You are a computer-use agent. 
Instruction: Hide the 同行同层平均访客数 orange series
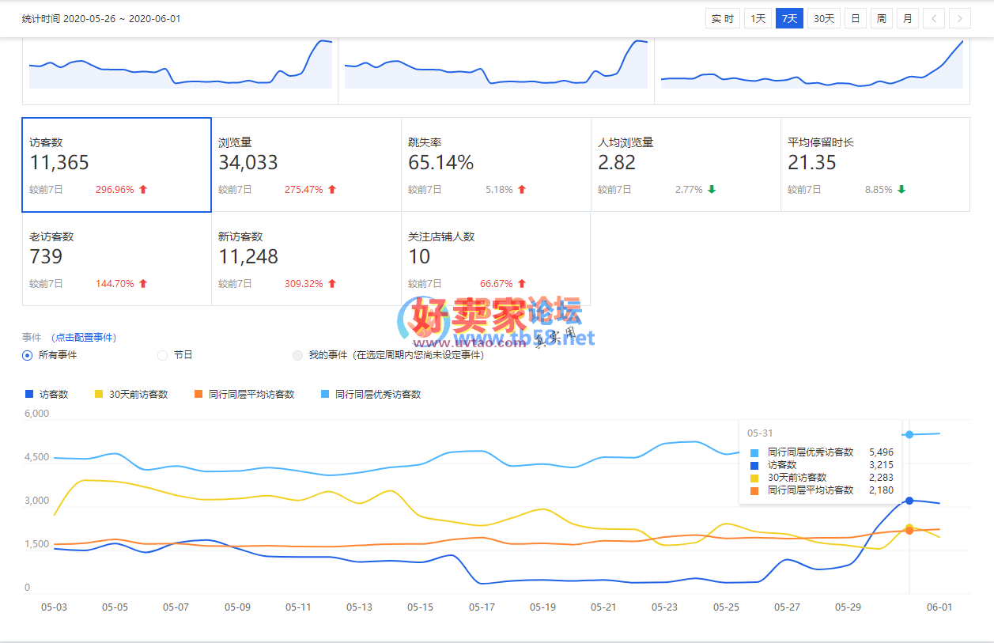click(x=198, y=394)
